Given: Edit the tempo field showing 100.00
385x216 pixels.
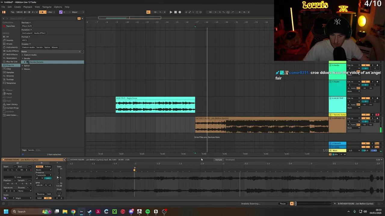Looking at the screenshot, I should coord(19,12).
